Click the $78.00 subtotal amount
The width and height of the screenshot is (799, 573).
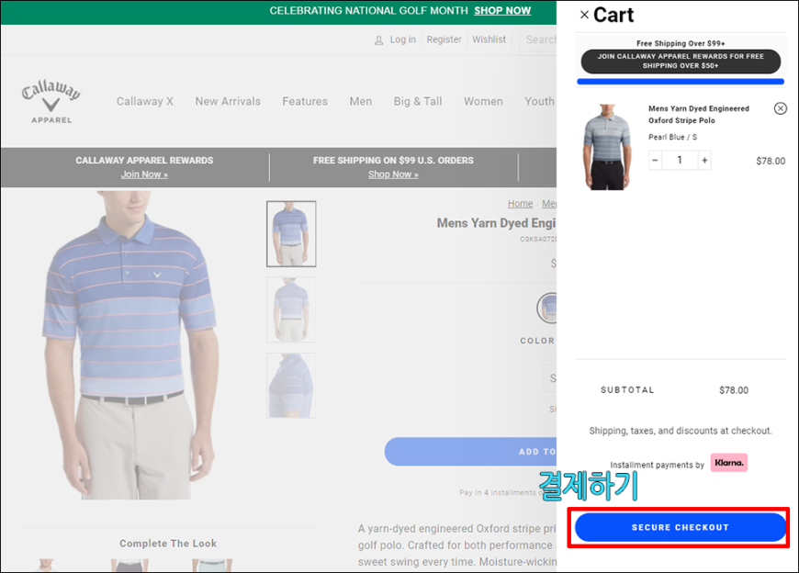coord(733,390)
